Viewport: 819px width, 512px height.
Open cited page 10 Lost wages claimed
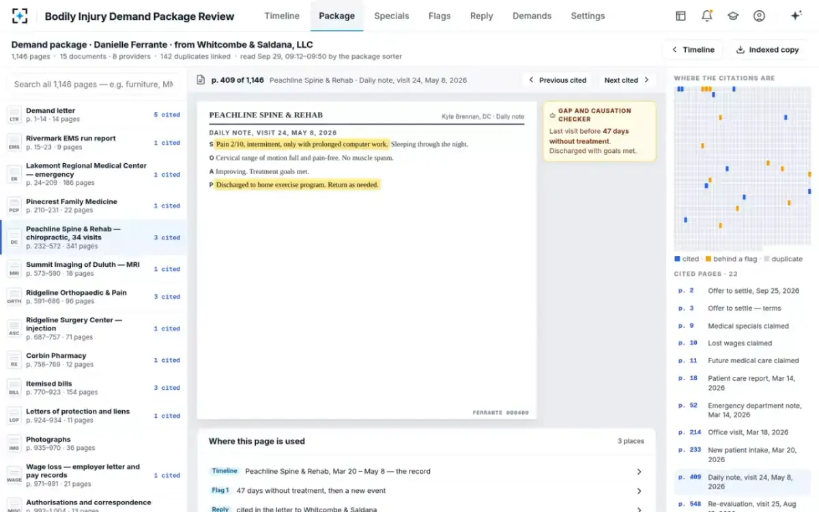[x=742, y=343]
